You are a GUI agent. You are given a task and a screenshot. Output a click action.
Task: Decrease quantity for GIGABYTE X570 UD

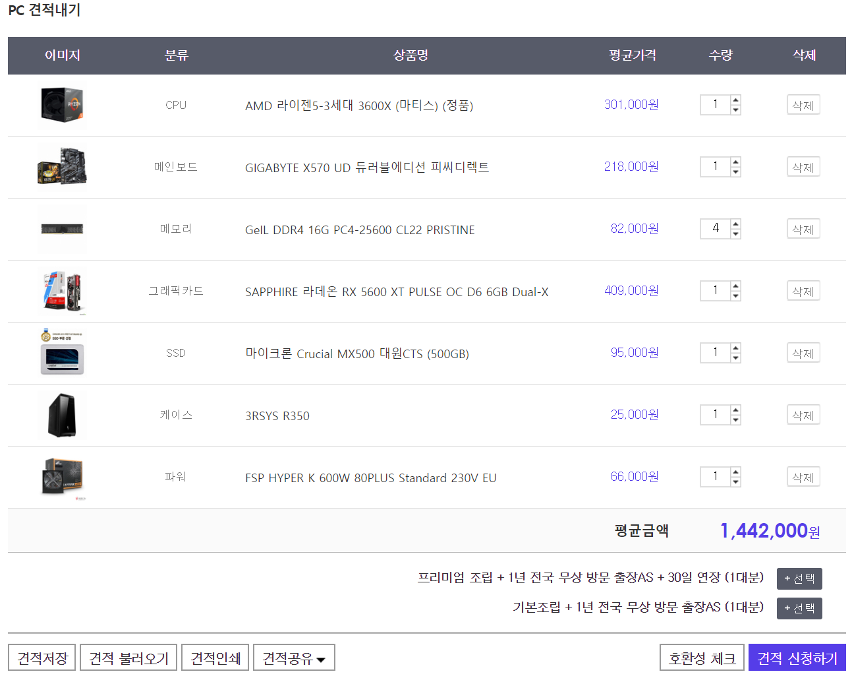click(x=735, y=171)
